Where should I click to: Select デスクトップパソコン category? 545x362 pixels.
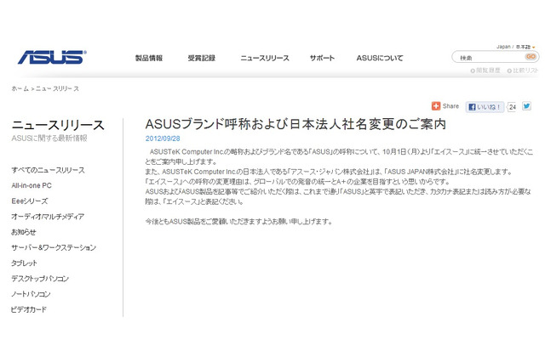click(40, 279)
